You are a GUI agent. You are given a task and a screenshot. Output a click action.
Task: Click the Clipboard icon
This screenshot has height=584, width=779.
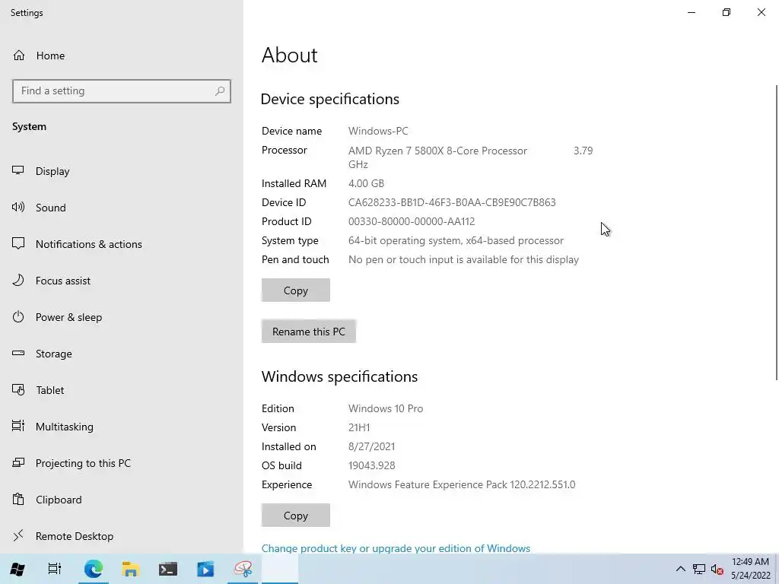point(18,499)
